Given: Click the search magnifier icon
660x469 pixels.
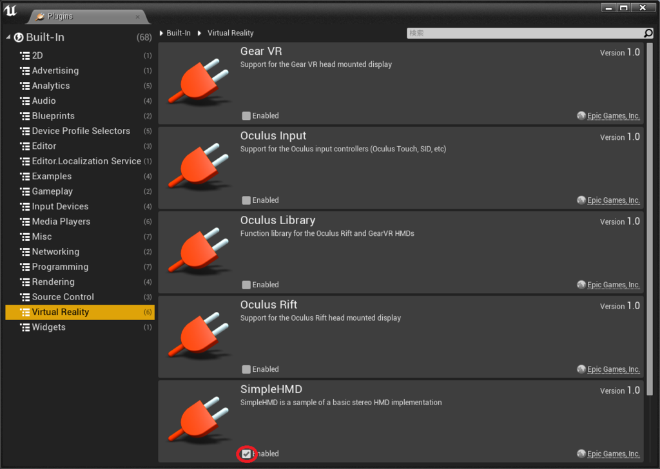Looking at the screenshot, I should coord(648,33).
